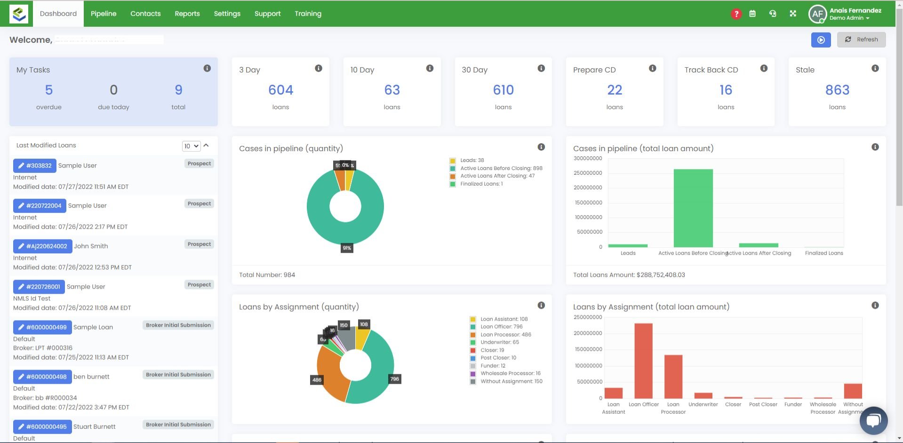Collapse the Last Modified Loans panel
The image size is (903, 443).
pyautogui.click(x=206, y=145)
